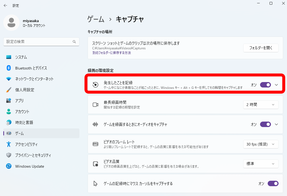
Task: Click the network Wi-Fi icon
Action: click(x=9, y=79)
